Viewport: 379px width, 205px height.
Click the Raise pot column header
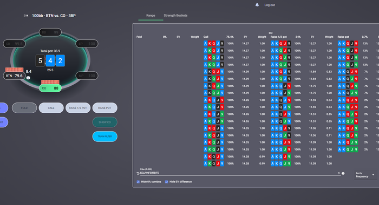(343, 37)
